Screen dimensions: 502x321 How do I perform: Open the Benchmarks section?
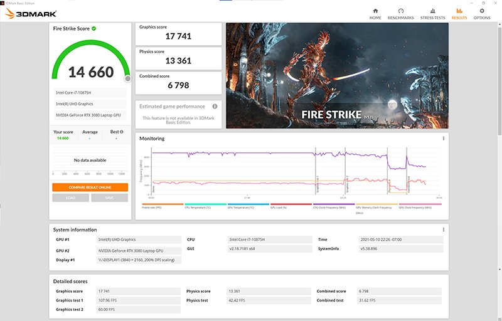coord(400,14)
